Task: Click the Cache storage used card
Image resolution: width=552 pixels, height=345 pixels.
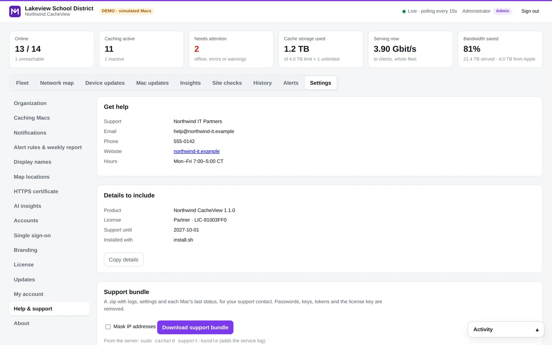Action: 321,49
